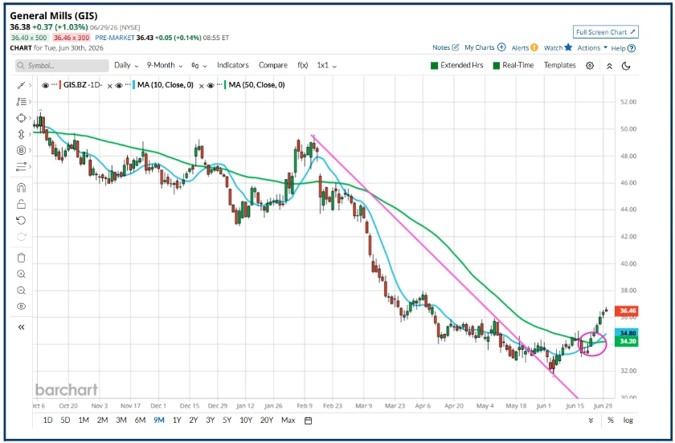The height and width of the screenshot is (443, 675).
Task: Enable percent scale button
Action: tap(611, 421)
